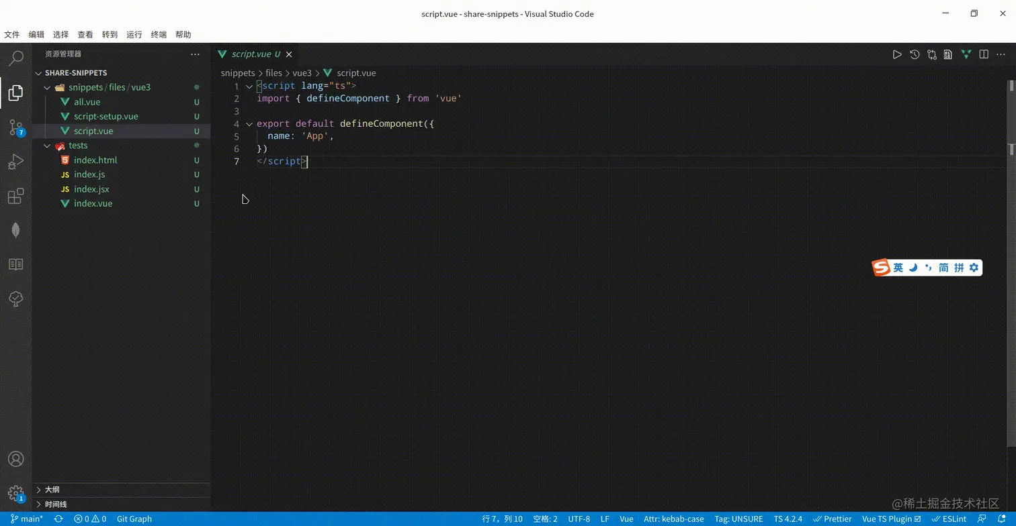Change the TS 4.2.4 version in status bar

click(788, 519)
